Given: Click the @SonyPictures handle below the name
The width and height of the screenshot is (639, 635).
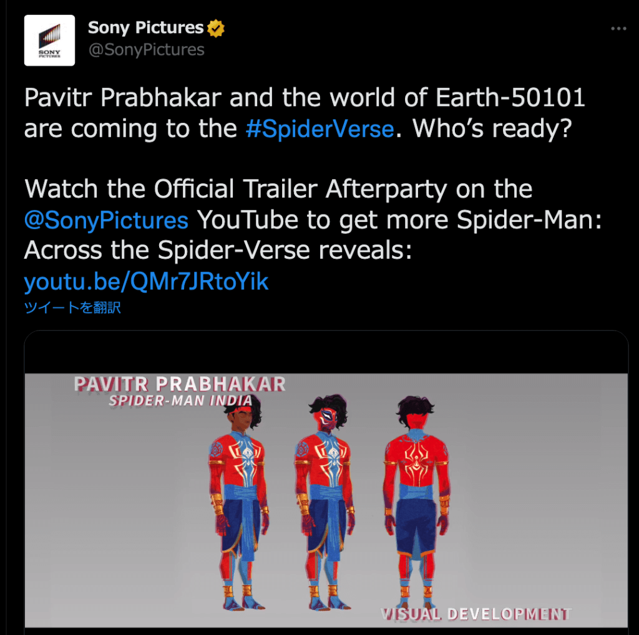Looking at the screenshot, I should click(x=146, y=50).
